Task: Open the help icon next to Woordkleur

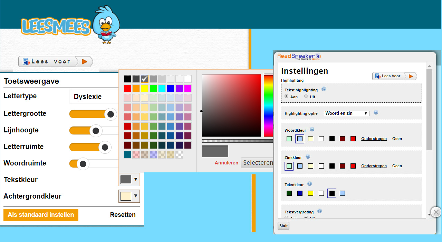Action: 312,130
